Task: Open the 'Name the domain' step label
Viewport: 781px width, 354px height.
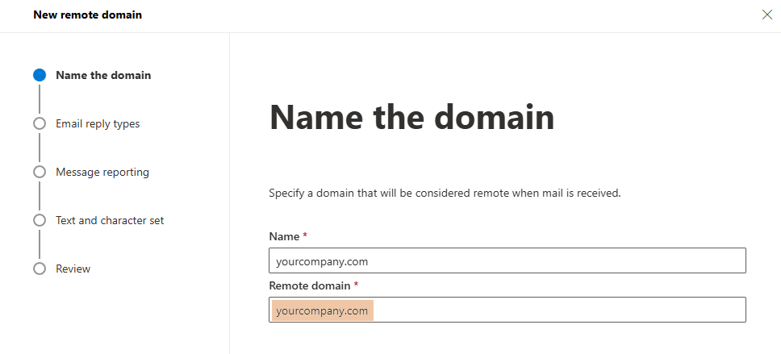Action: [103, 75]
